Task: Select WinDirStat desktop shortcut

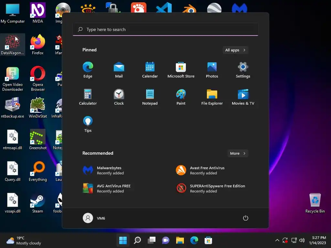Action: (38, 108)
